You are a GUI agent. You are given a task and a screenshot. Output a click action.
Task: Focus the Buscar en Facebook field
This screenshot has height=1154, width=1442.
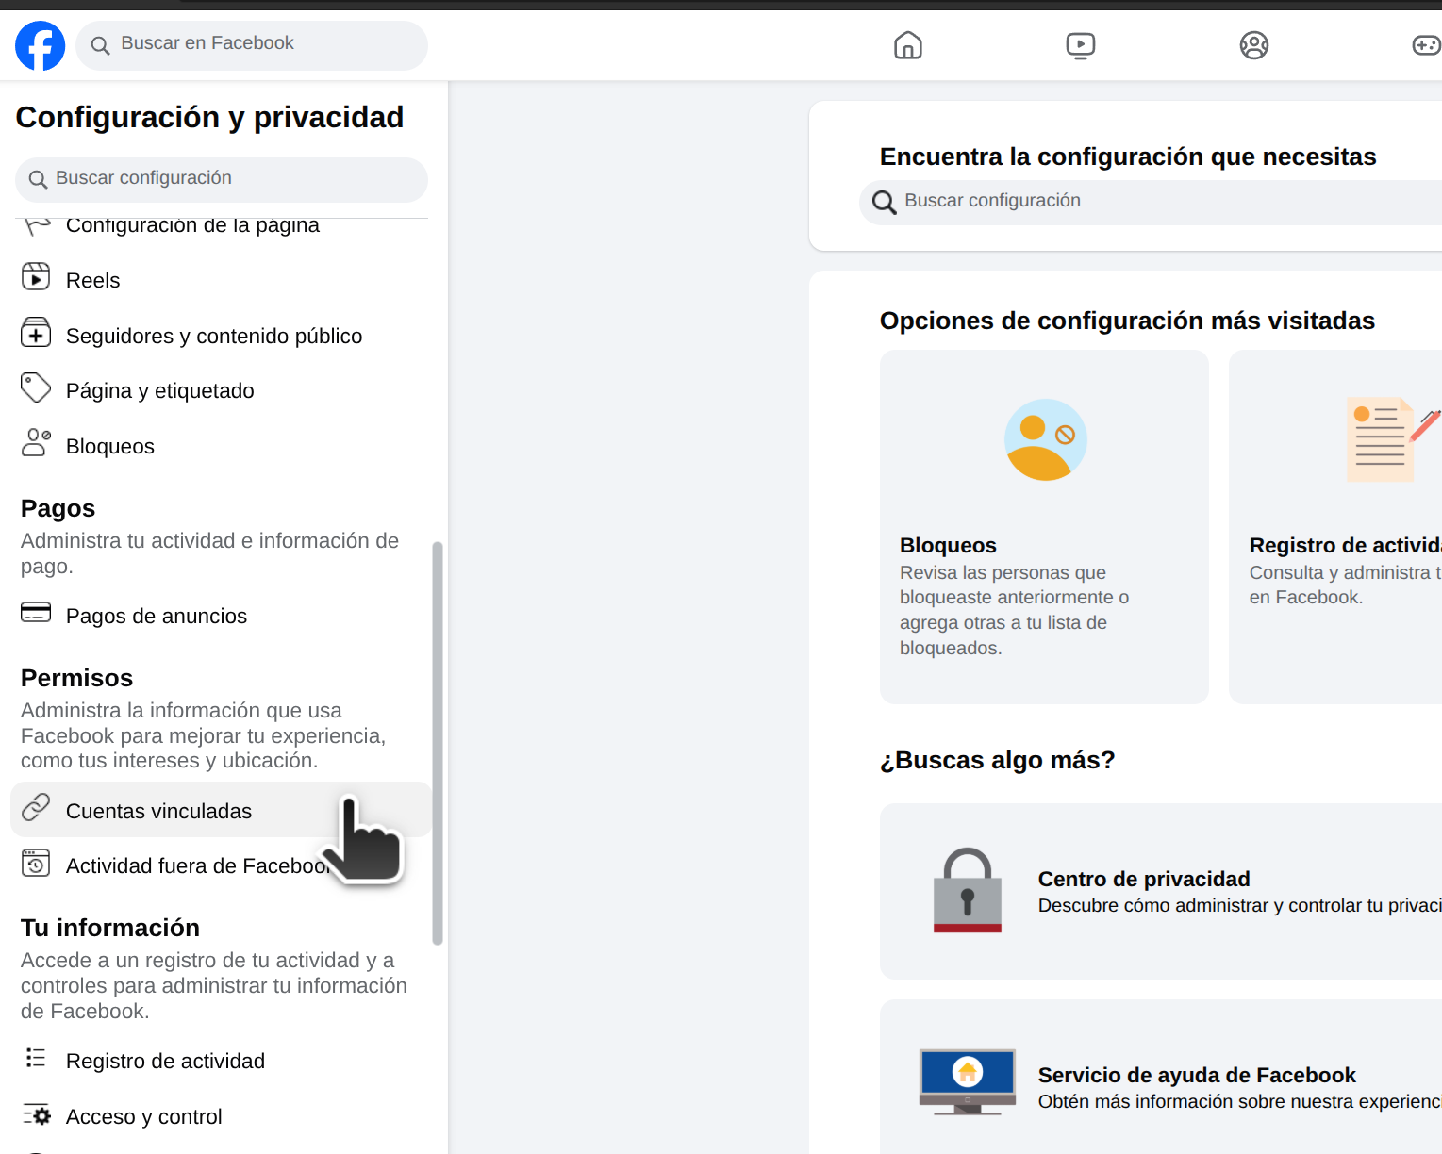(252, 45)
